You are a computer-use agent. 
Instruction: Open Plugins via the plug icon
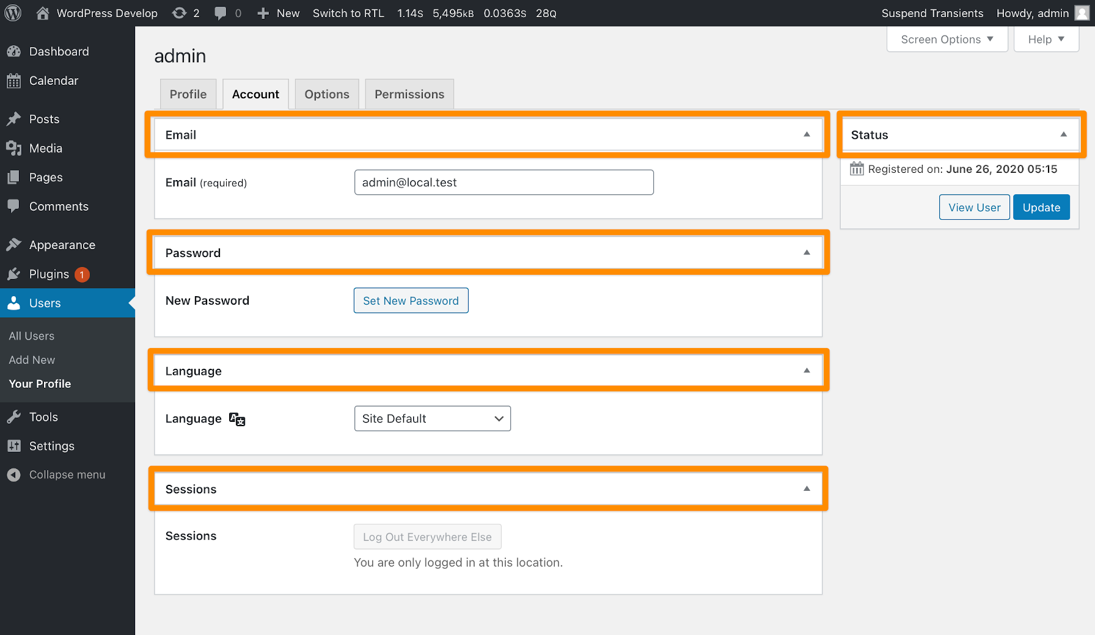pos(15,274)
